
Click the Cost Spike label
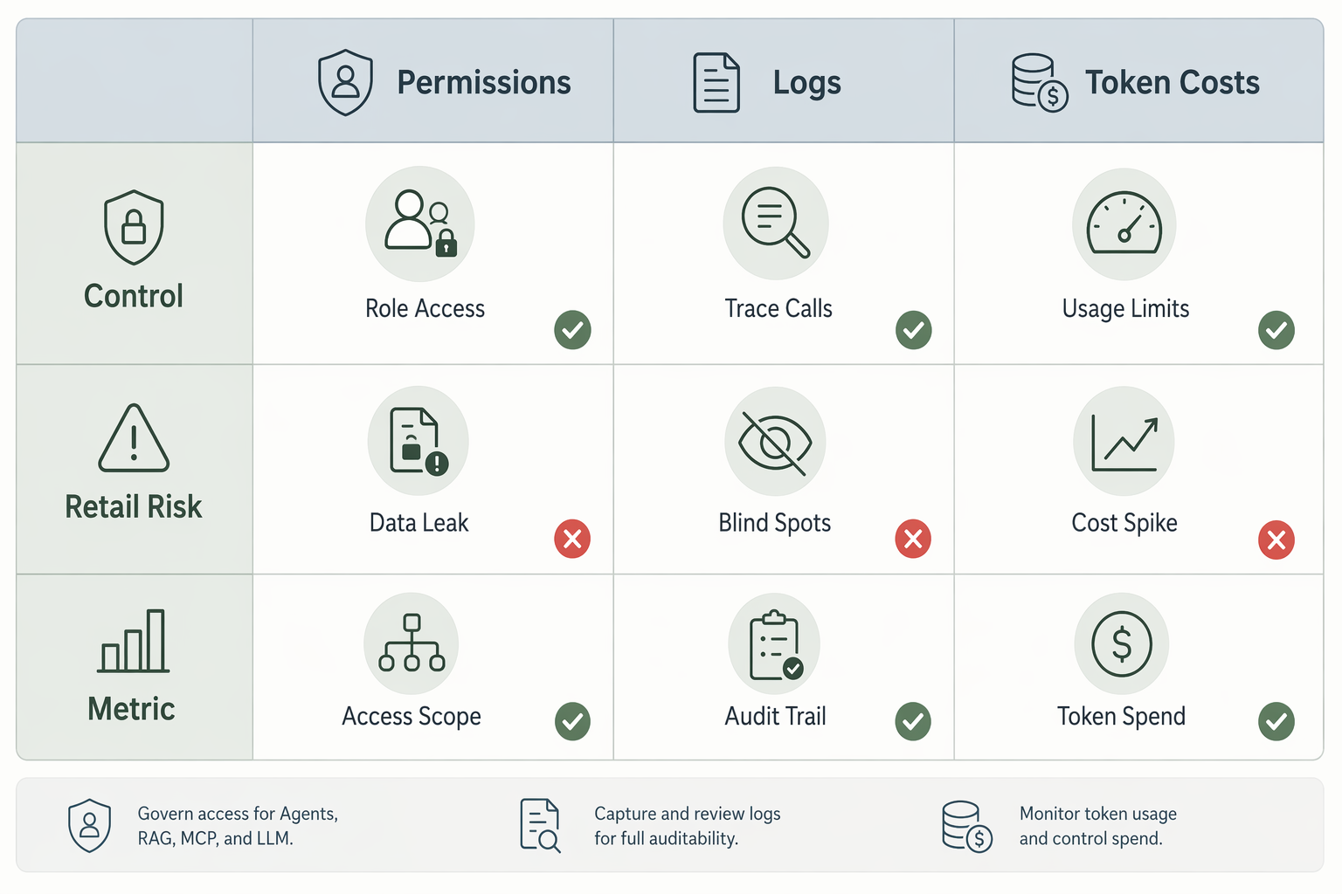(x=1124, y=523)
